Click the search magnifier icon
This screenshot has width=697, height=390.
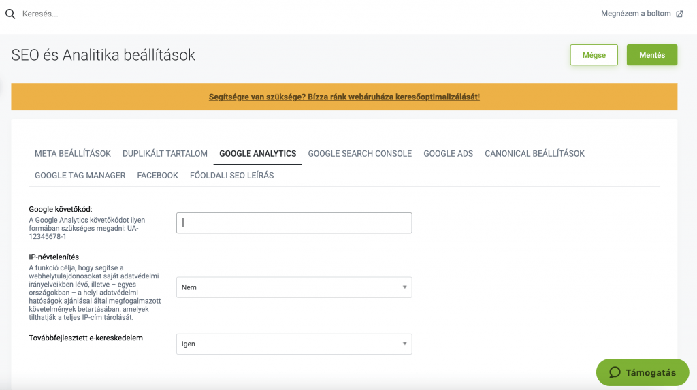click(x=10, y=14)
